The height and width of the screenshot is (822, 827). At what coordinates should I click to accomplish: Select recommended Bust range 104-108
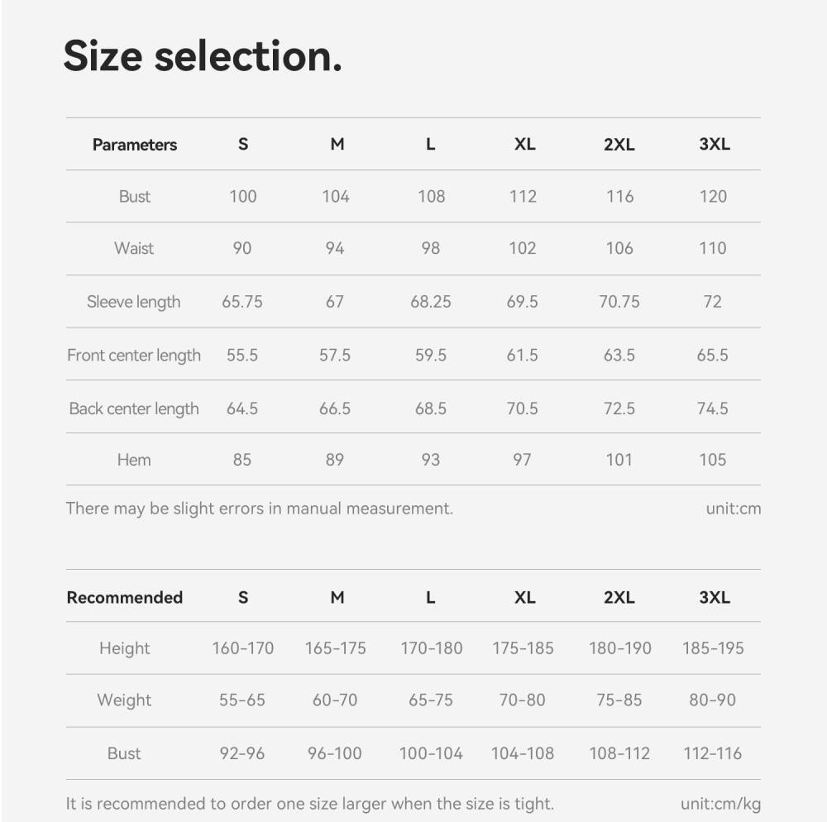[x=522, y=753]
